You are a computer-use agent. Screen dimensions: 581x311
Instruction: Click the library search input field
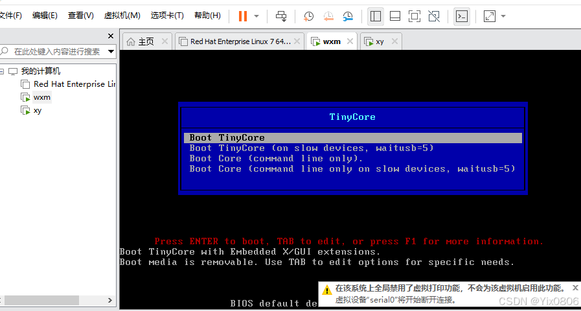[58, 52]
